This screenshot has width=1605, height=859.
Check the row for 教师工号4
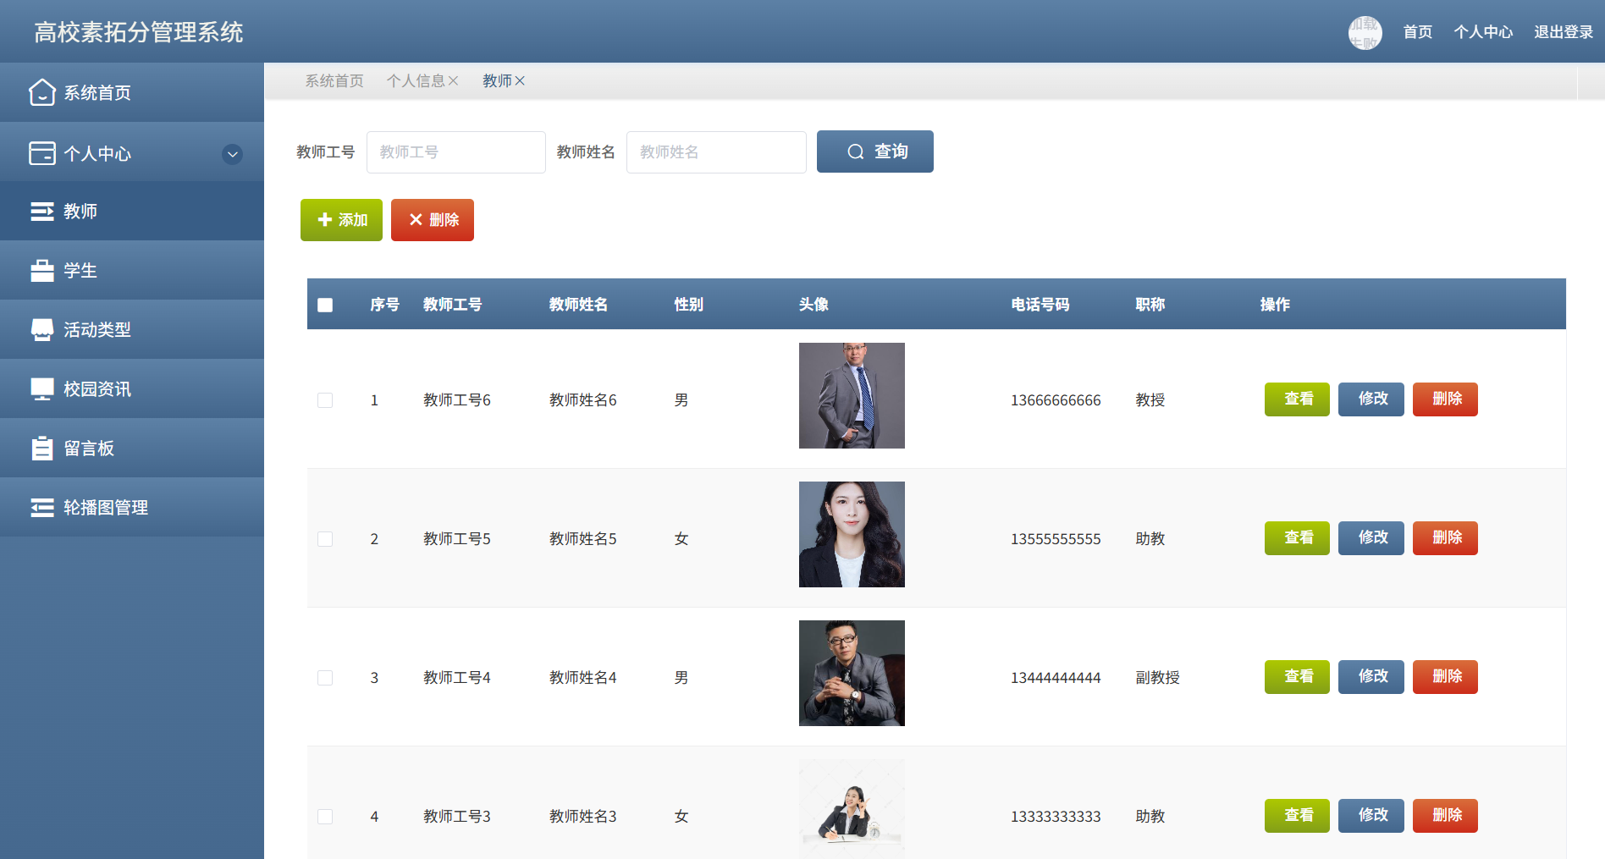click(325, 678)
